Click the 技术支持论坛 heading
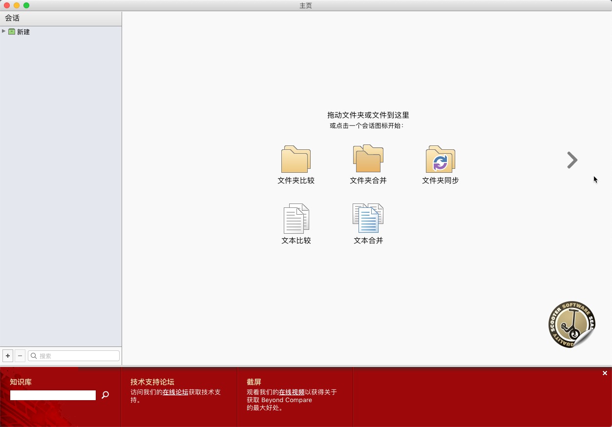Viewport: 612px width, 427px height. click(x=152, y=382)
